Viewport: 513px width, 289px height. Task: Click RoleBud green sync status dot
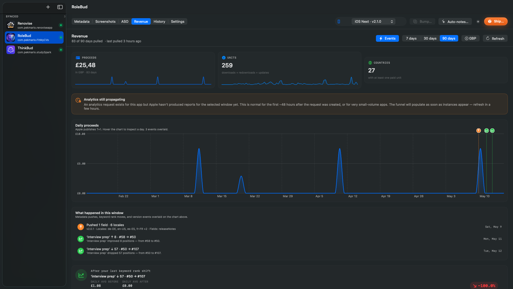pyautogui.click(x=61, y=37)
